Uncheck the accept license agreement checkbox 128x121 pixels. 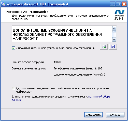coord(13,48)
